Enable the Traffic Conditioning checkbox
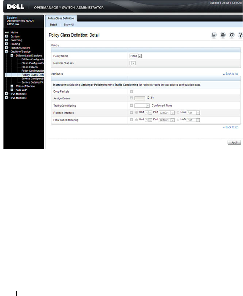Viewport: 243px width, 296px height. pyautogui.click(x=131, y=105)
